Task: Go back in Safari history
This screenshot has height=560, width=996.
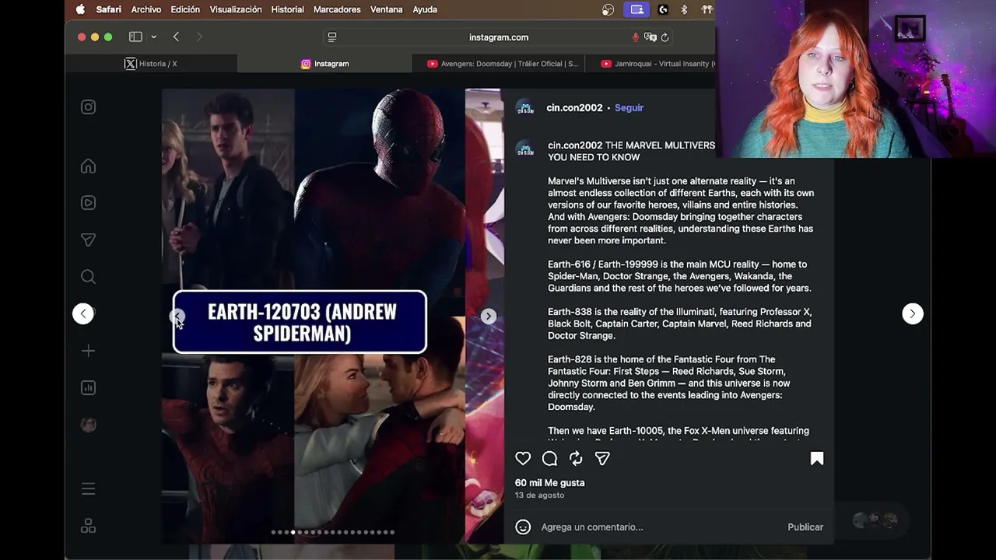Action: coord(177,37)
